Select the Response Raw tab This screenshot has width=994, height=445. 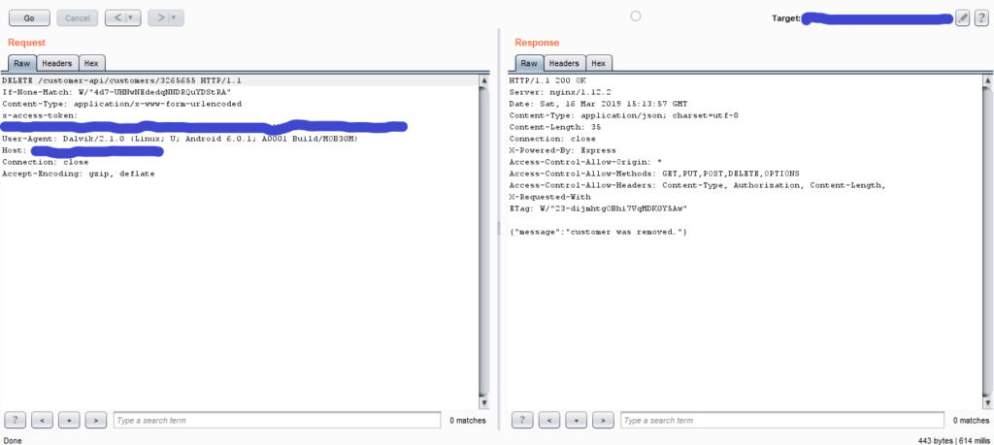click(527, 63)
